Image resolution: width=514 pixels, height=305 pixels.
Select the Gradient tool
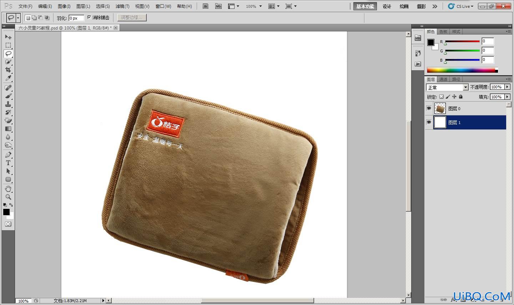coord(8,129)
